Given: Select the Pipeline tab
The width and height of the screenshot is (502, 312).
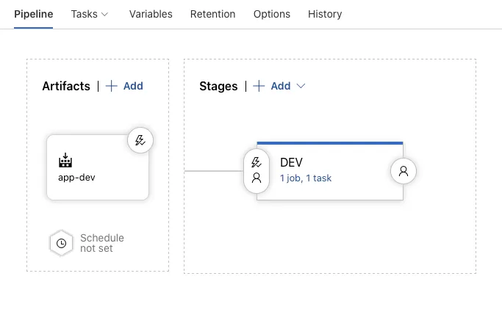Looking at the screenshot, I should [x=33, y=14].
